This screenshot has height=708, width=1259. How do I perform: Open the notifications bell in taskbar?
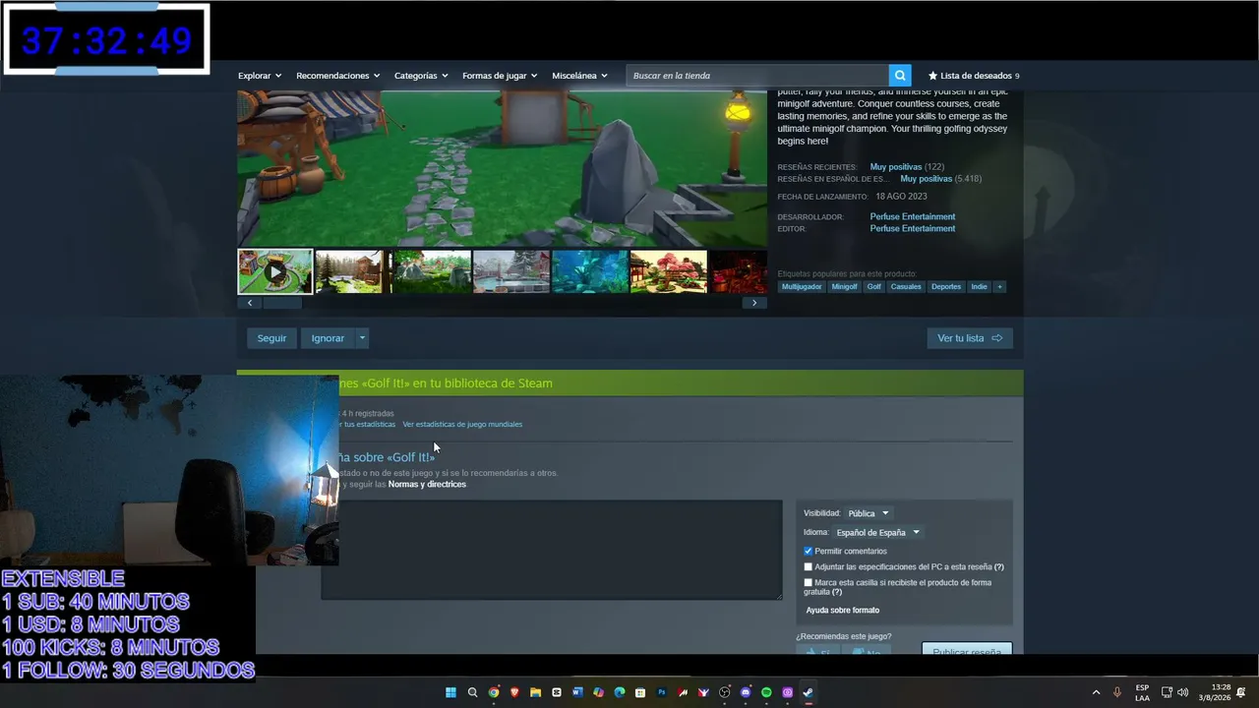pyautogui.click(x=1241, y=692)
